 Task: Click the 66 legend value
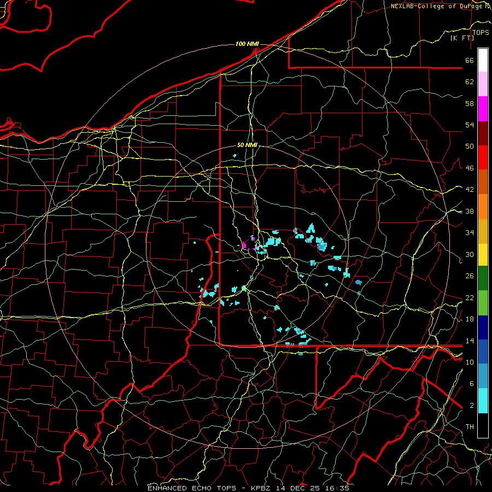470,60
